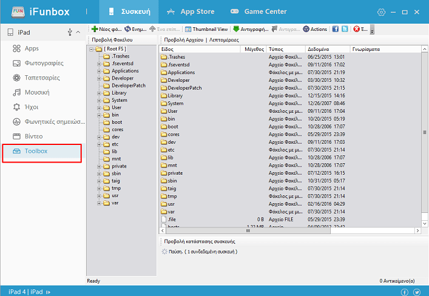Image resolution: width=429 pixels, height=296 pixels.
Task: Expand the .fseventsd tree node
Action: [x=99, y=64]
